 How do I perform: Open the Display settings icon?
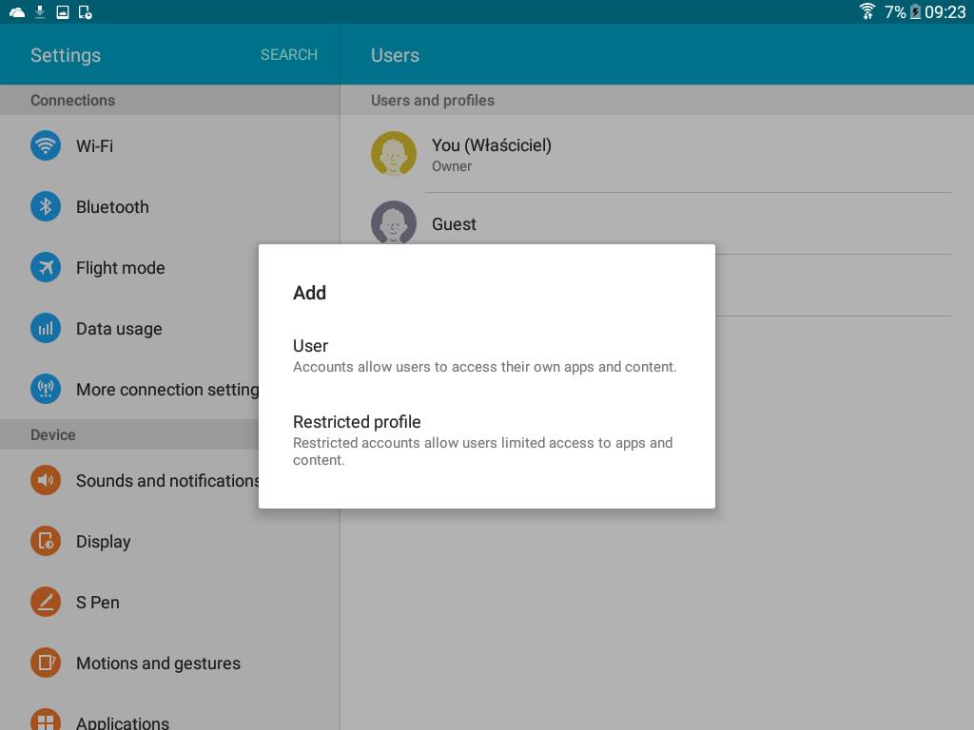[46, 542]
